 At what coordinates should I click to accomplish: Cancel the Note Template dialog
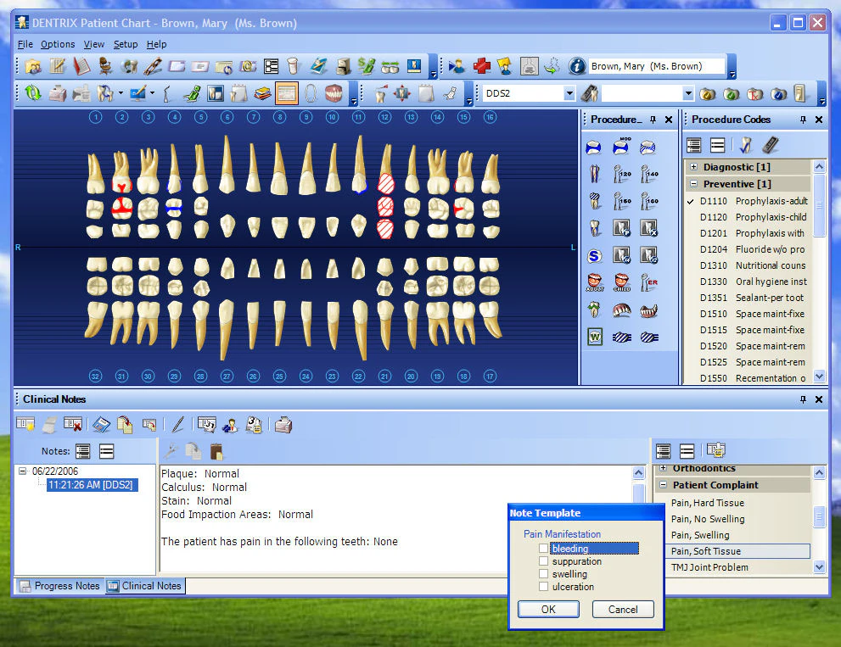[623, 609]
